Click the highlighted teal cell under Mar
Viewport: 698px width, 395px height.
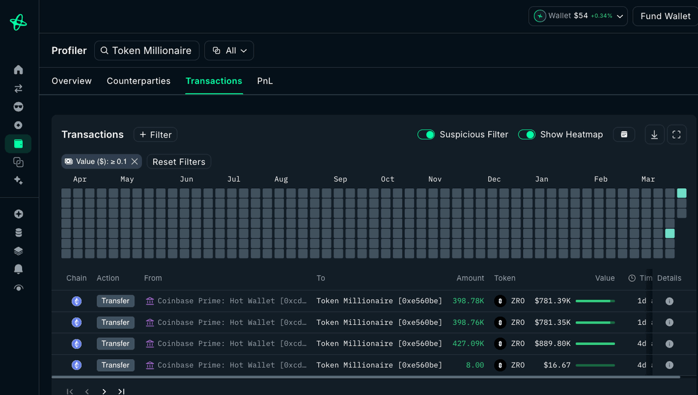[670, 234]
